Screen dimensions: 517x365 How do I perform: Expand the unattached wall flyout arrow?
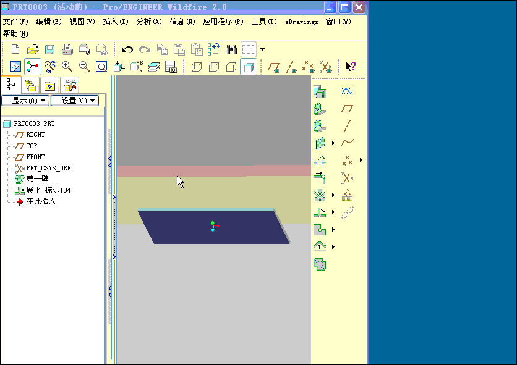pos(333,143)
